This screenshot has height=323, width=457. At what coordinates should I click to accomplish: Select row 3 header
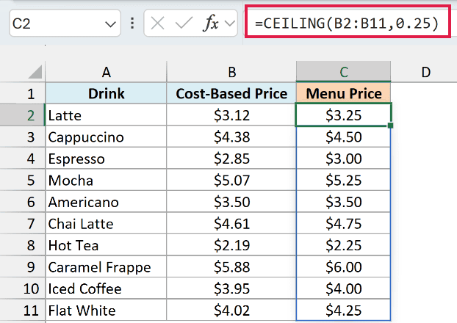23,137
